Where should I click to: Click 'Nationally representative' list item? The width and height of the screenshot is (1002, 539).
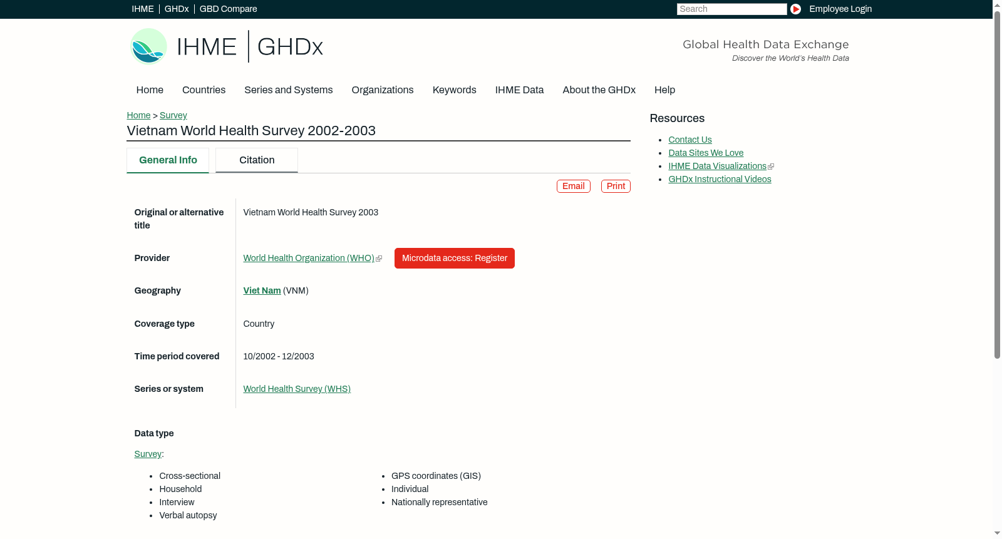pyautogui.click(x=439, y=502)
